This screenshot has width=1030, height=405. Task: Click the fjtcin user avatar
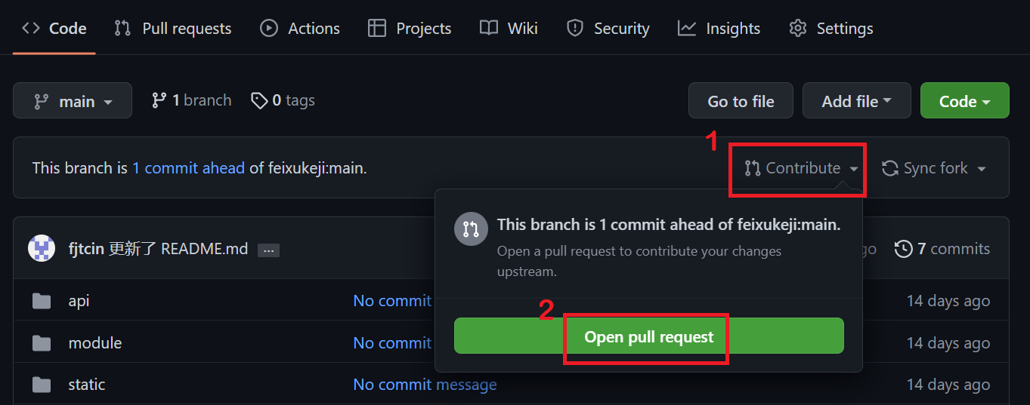click(42, 248)
